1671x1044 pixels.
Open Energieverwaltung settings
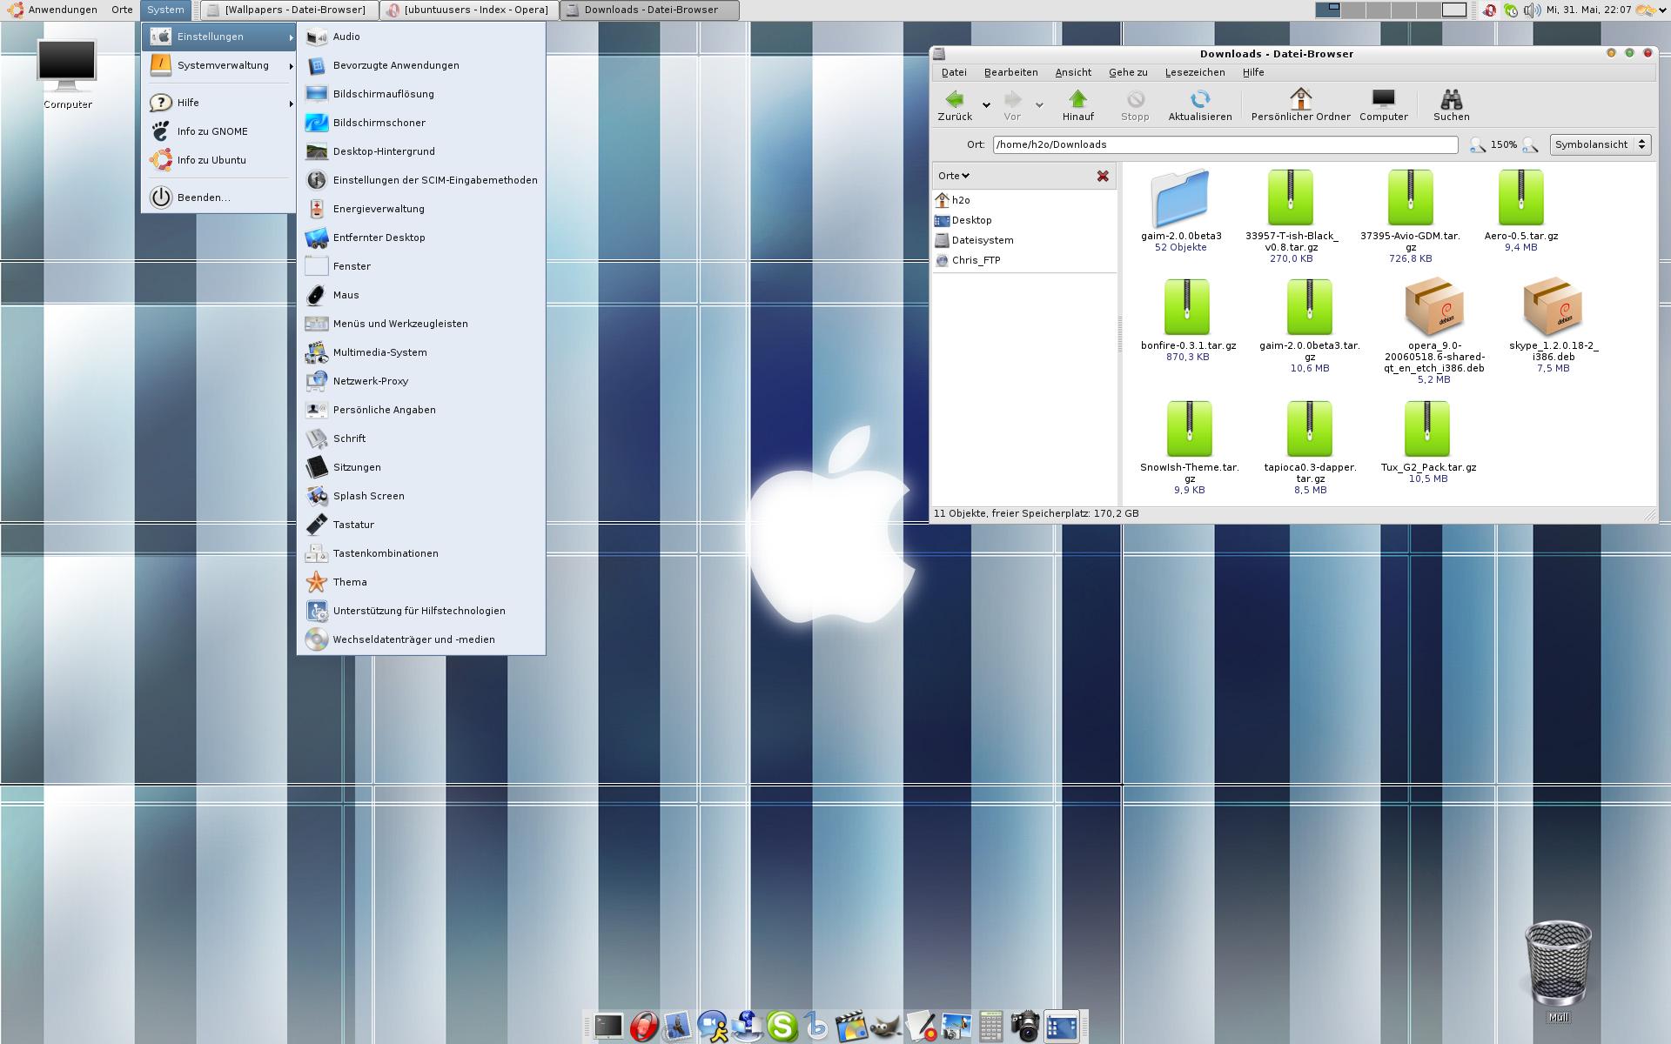point(421,209)
